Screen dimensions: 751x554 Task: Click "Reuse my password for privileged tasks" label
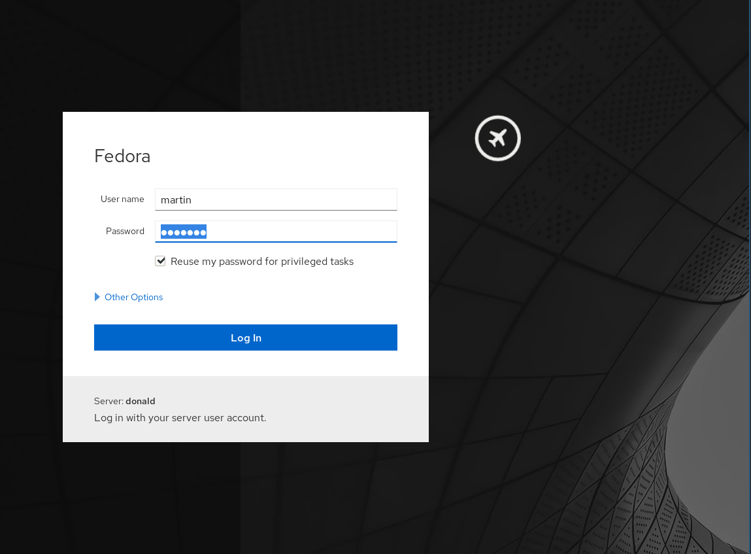pos(261,262)
